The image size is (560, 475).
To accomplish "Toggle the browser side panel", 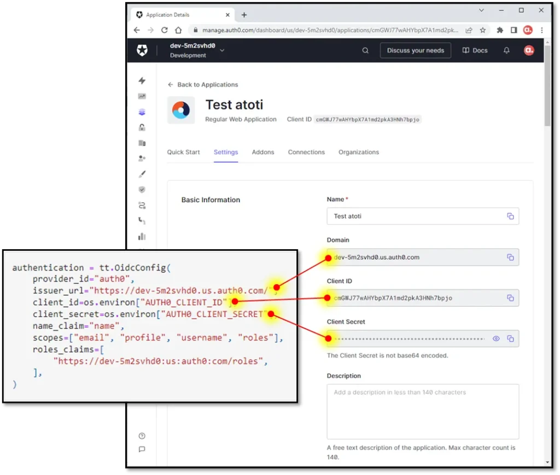I will point(514,30).
